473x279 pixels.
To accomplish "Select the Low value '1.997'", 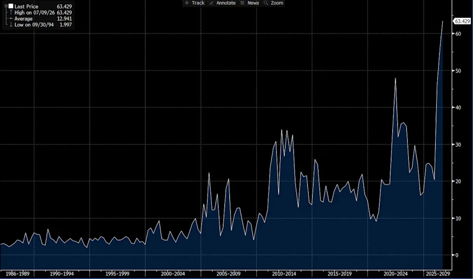I will (x=66, y=25).
